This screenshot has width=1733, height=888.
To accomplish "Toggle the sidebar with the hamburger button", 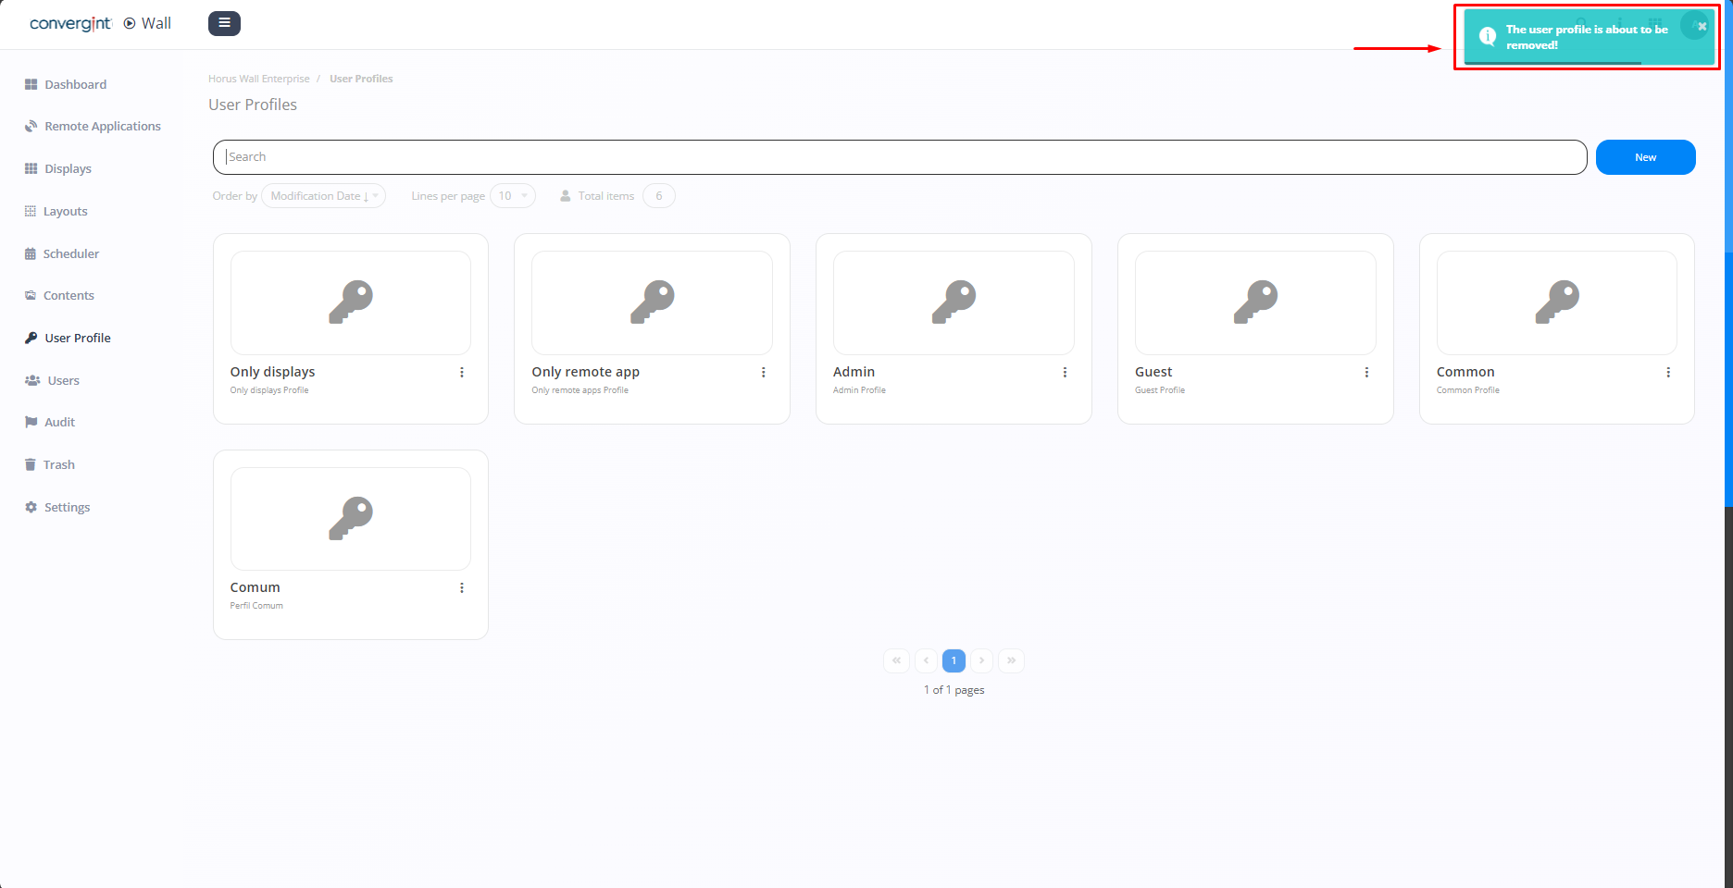I will (x=224, y=23).
